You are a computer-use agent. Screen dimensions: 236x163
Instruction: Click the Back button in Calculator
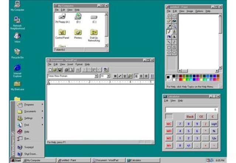point(190,117)
